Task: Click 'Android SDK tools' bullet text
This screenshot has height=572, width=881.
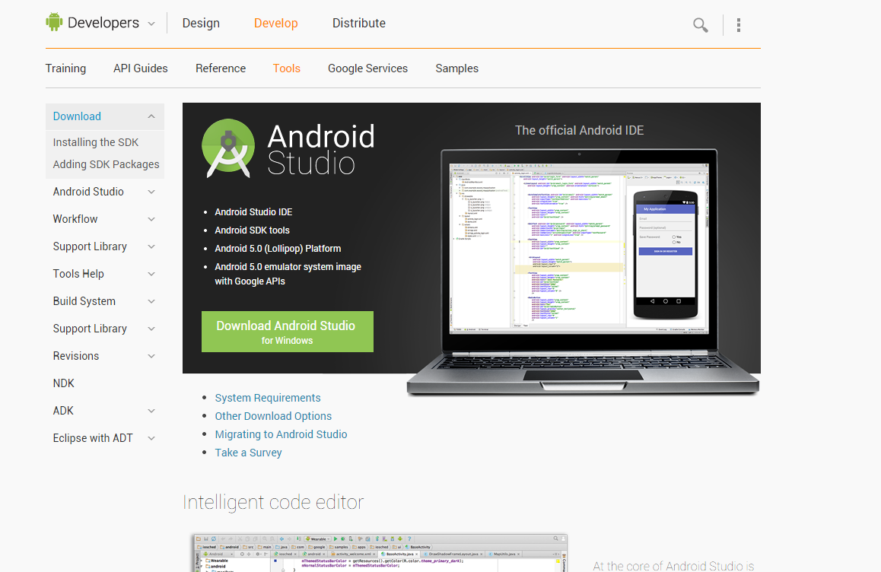Action: pyautogui.click(x=253, y=230)
